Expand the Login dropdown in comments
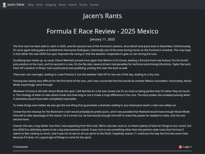This screenshot has height=154, width=205. [188, 147]
